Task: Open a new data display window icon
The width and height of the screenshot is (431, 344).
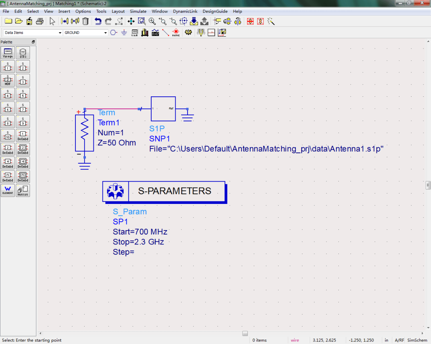Action: point(212,33)
